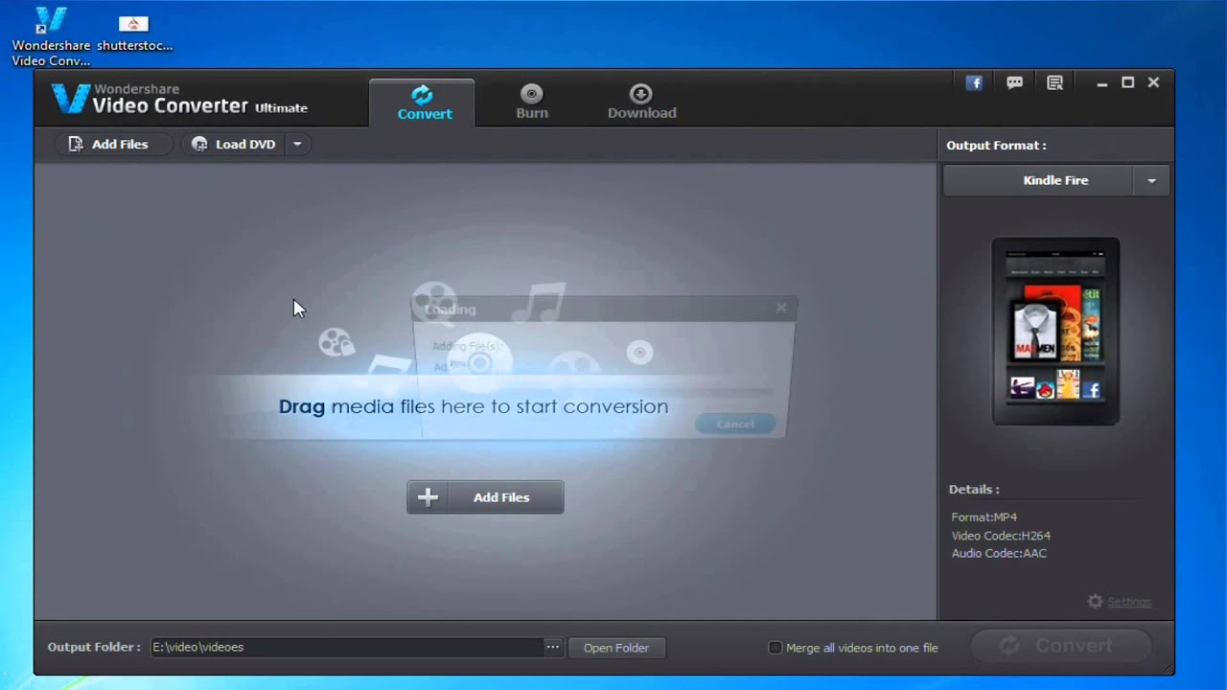Click the settings gear icon beside Settings

pos(1095,602)
